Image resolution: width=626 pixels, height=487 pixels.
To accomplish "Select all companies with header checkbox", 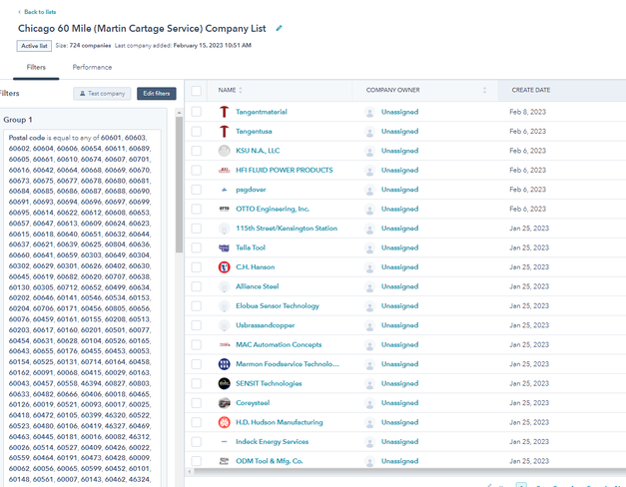I will (x=196, y=91).
